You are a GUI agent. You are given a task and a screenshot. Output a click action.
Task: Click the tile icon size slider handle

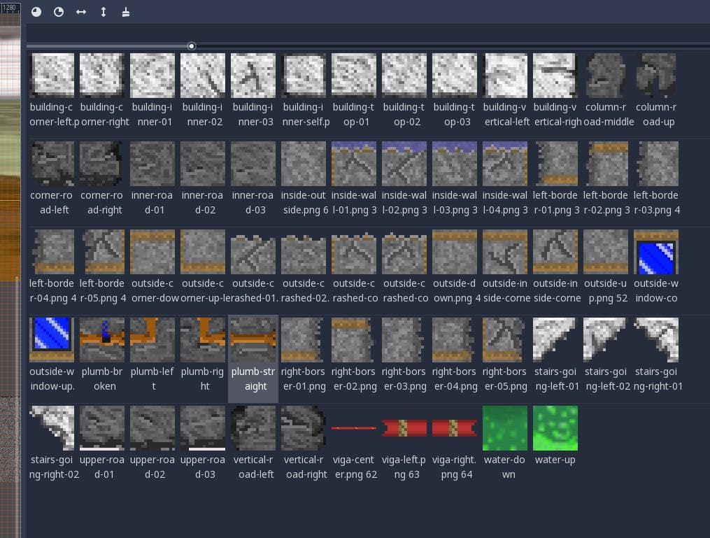tap(192, 46)
